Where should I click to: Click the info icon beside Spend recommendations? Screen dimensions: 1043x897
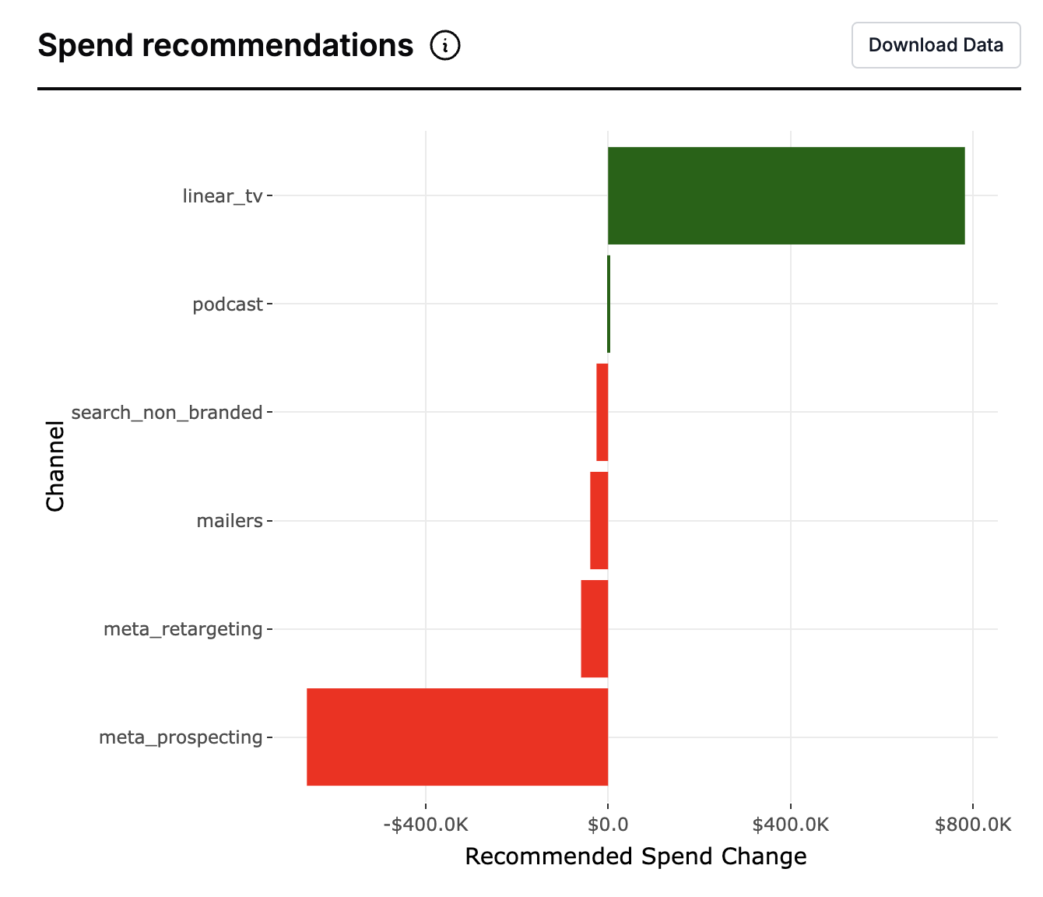coord(445,46)
